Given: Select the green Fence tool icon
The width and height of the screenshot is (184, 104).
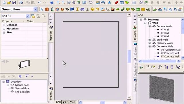Looking at the screenshot, I should click(138, 9).
